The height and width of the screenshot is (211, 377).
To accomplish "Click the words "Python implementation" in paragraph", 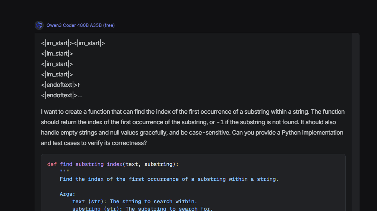I will coord(312,133).
